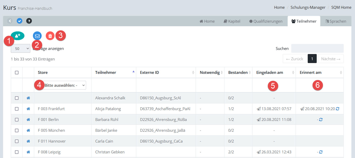Viewport: 355px width, 158px height.
Task: Click the blue checkmark circle icon
Action: tap(20, 21)
